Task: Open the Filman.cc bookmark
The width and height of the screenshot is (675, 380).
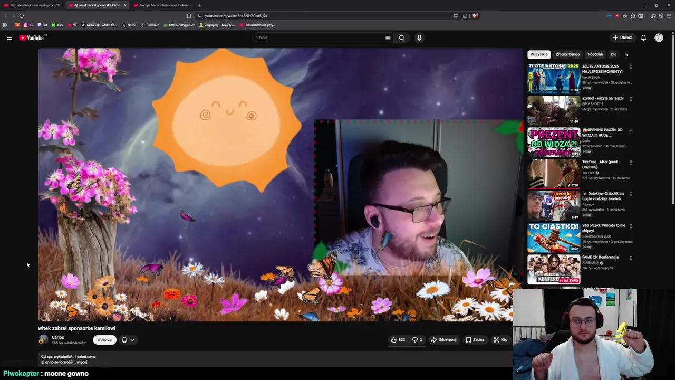Action: 150,25
